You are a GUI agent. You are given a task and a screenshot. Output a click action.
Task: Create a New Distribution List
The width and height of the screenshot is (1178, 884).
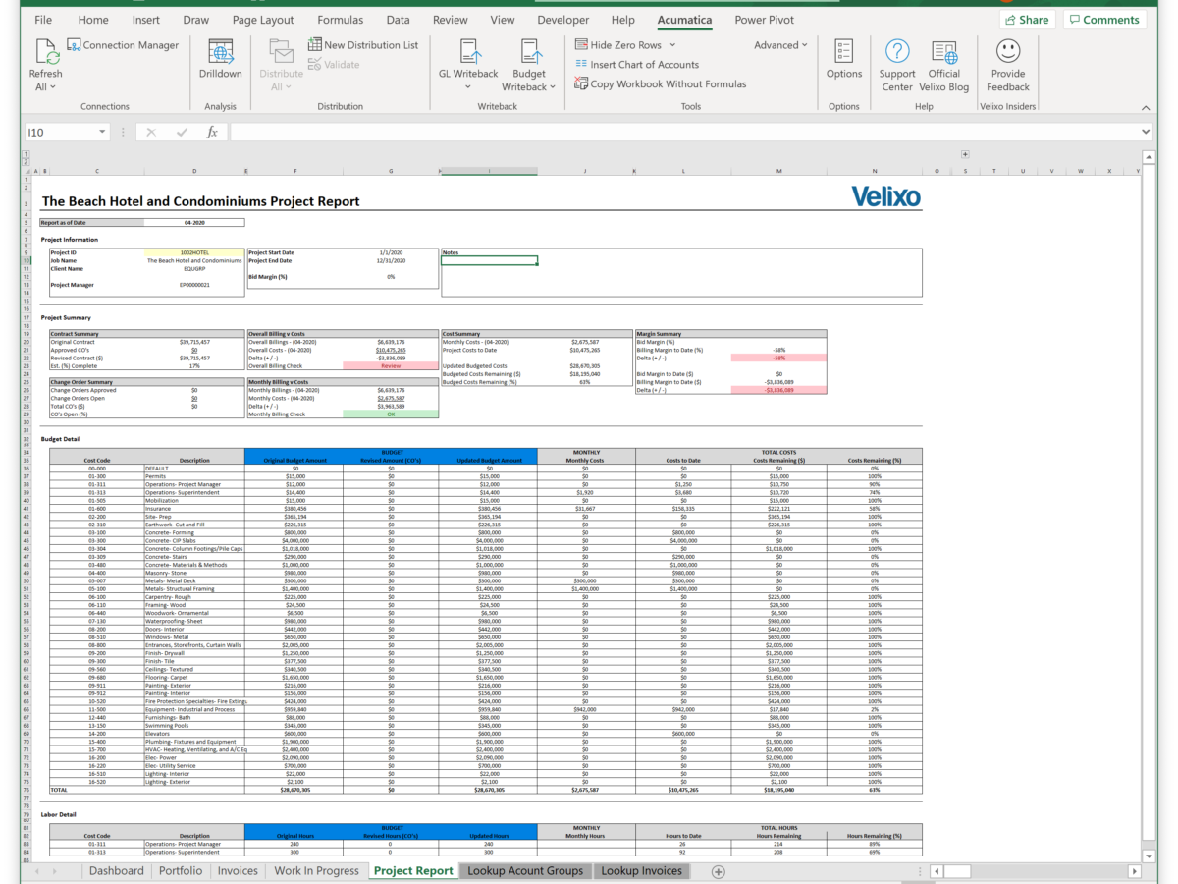point(364,43)
